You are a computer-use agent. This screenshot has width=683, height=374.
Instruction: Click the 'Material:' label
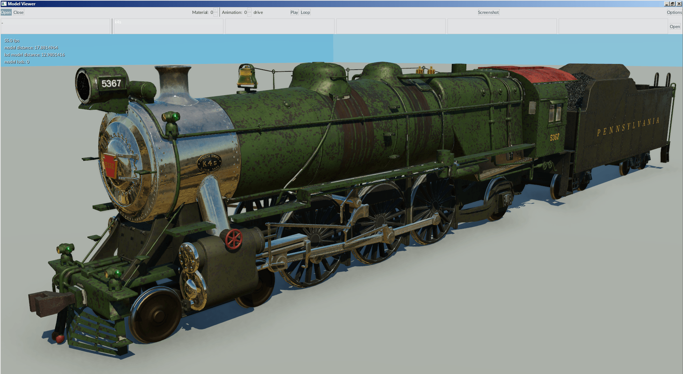tap(200, 12)
